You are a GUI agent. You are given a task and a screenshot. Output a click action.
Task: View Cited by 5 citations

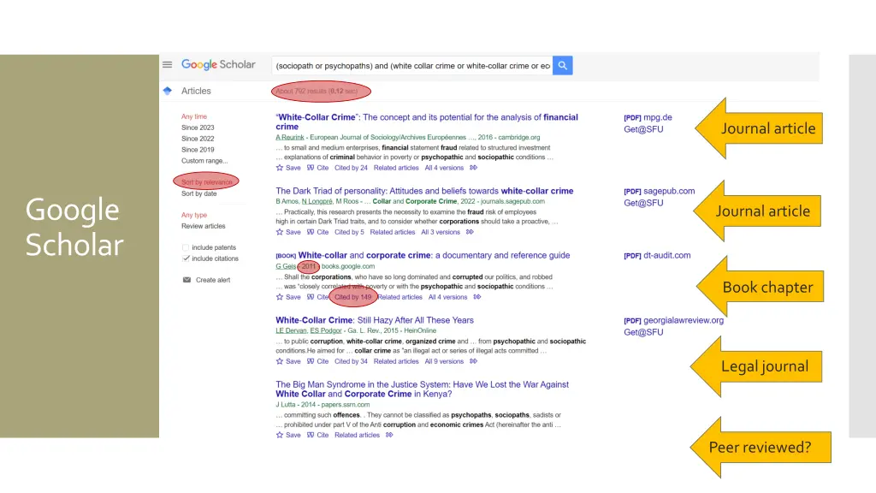click(349, 232)
